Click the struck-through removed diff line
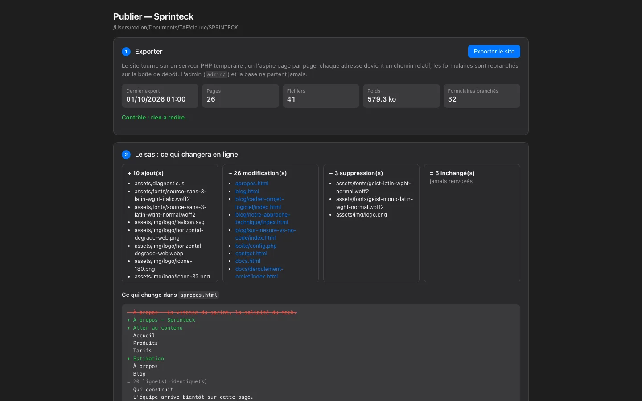This screenshot has height=401, width=642. [212, 312]
